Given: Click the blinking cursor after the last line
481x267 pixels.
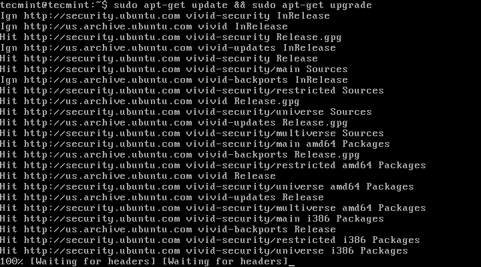Looking at the screenshot, I should tap(291, 262).
